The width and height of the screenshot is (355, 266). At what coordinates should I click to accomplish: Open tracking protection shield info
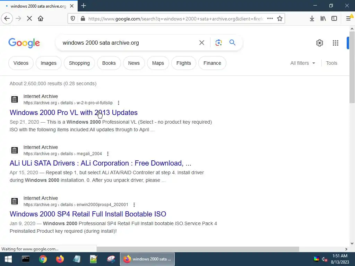73,19
